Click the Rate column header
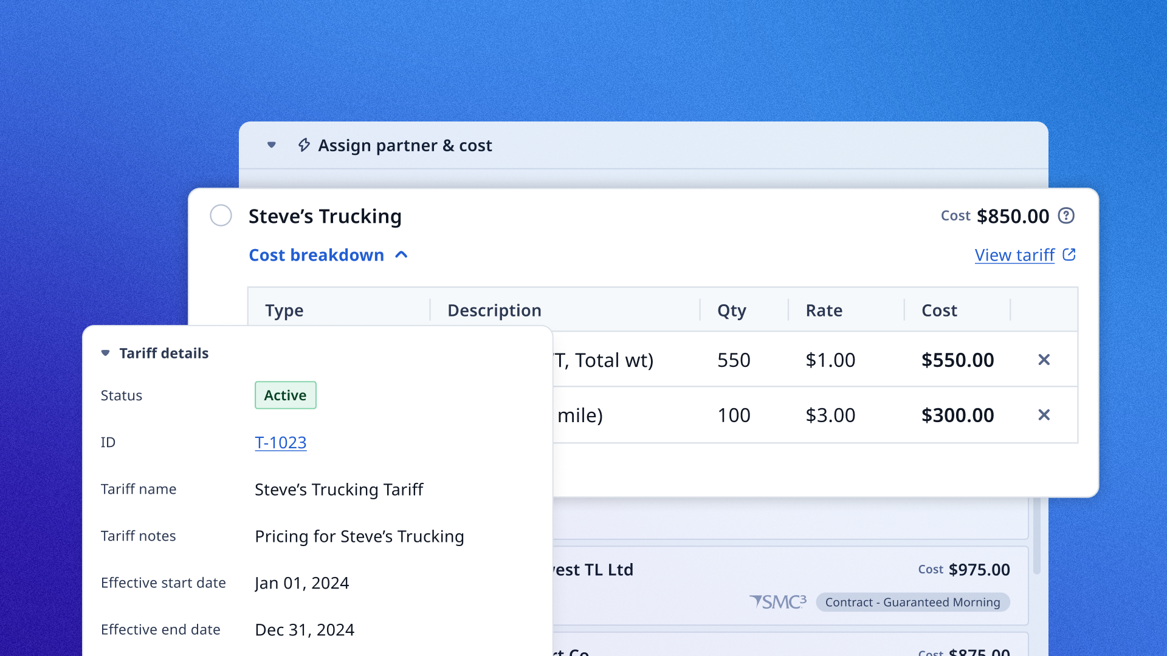 click(x=824, y=310)
